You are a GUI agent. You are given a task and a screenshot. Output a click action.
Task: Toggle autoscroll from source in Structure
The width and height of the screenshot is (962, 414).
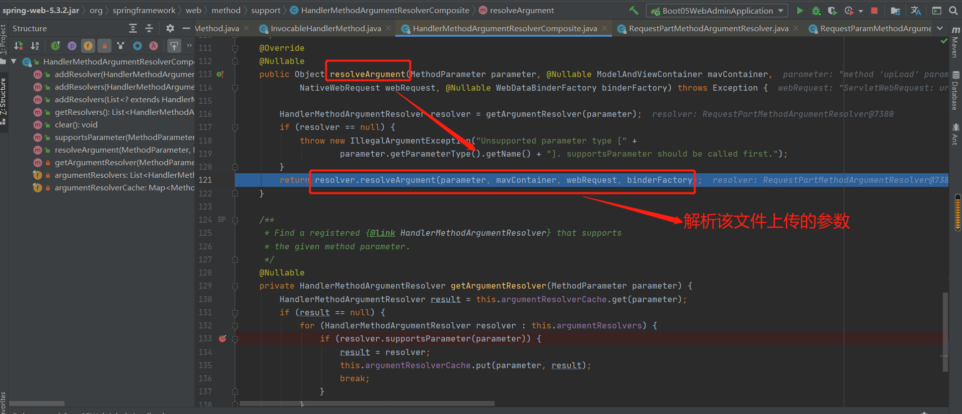[x=174, y=46]
